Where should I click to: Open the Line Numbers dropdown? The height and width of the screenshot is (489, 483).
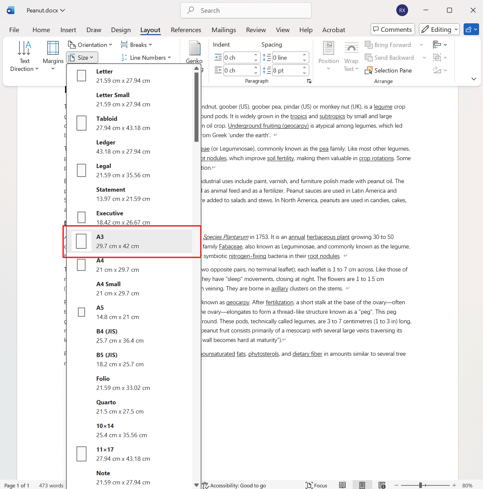pyautogui.click(x=146, y=57)
